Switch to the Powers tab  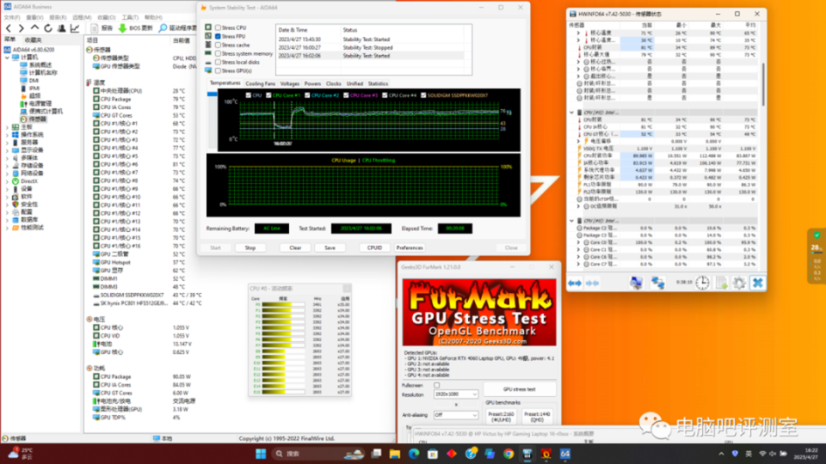pos(312,83)
